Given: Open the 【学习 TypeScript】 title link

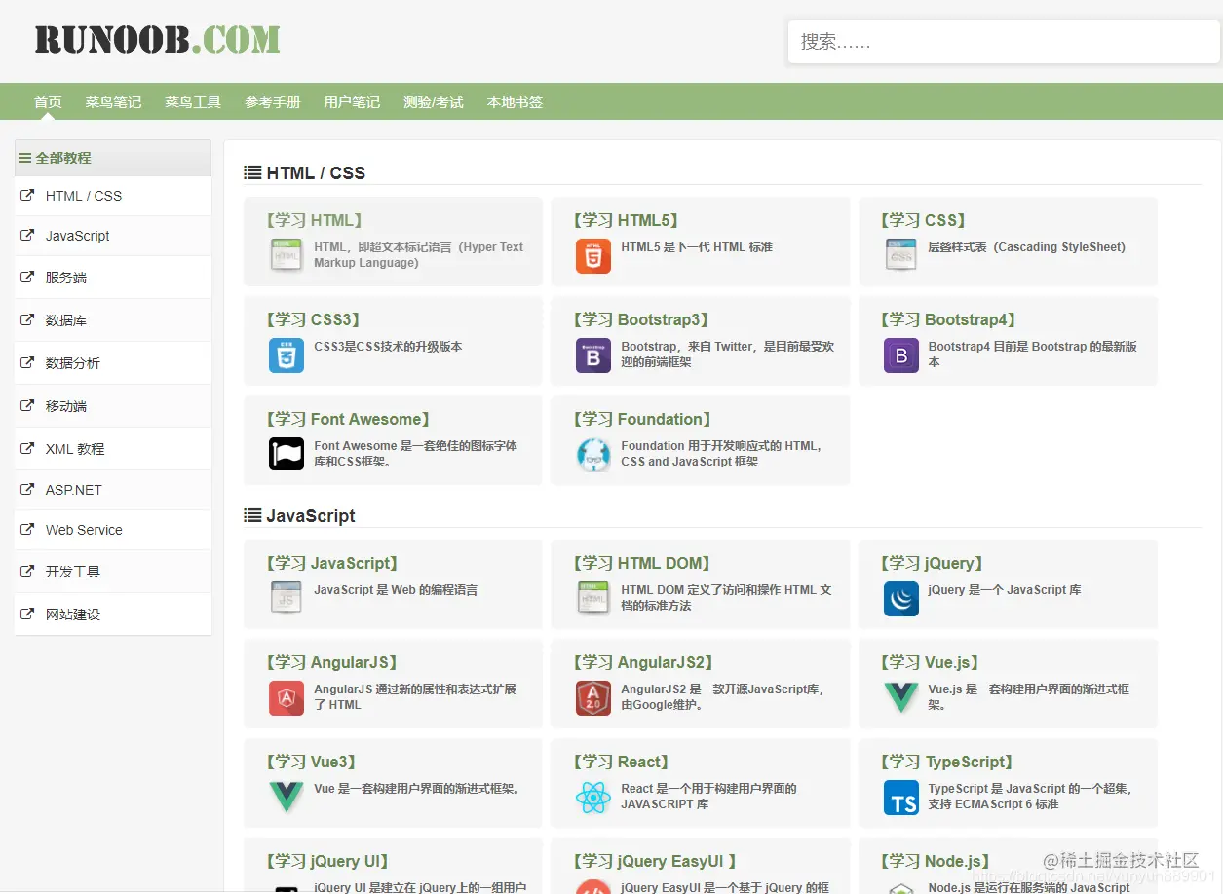Looking at the screenshot, I should (946, 762).
